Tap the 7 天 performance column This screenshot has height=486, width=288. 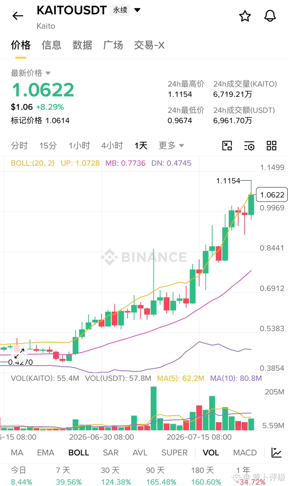[69, 476]
